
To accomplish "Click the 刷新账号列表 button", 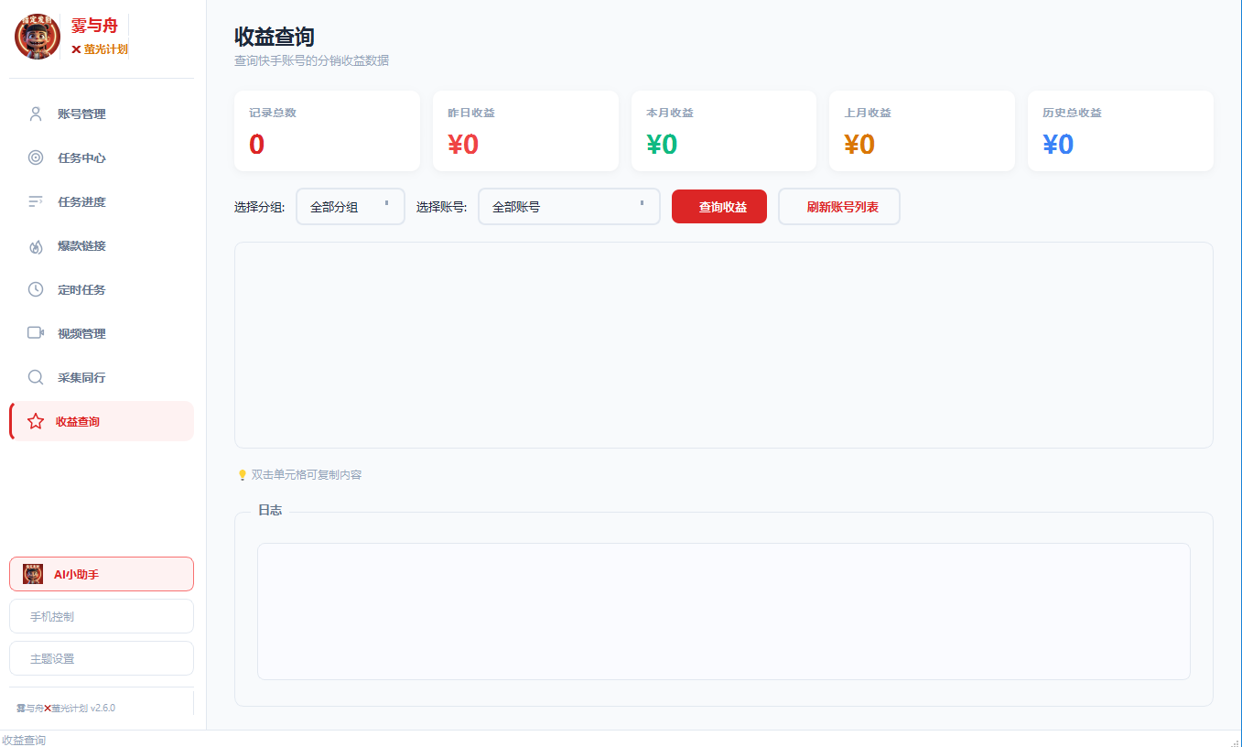I will 838,207.
